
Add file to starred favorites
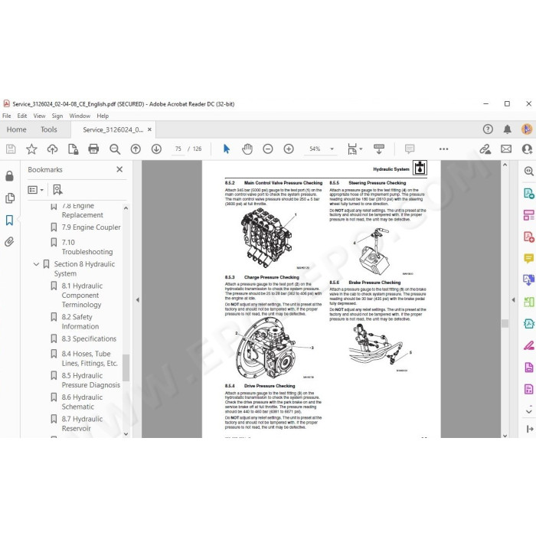(x=31, y=149)
